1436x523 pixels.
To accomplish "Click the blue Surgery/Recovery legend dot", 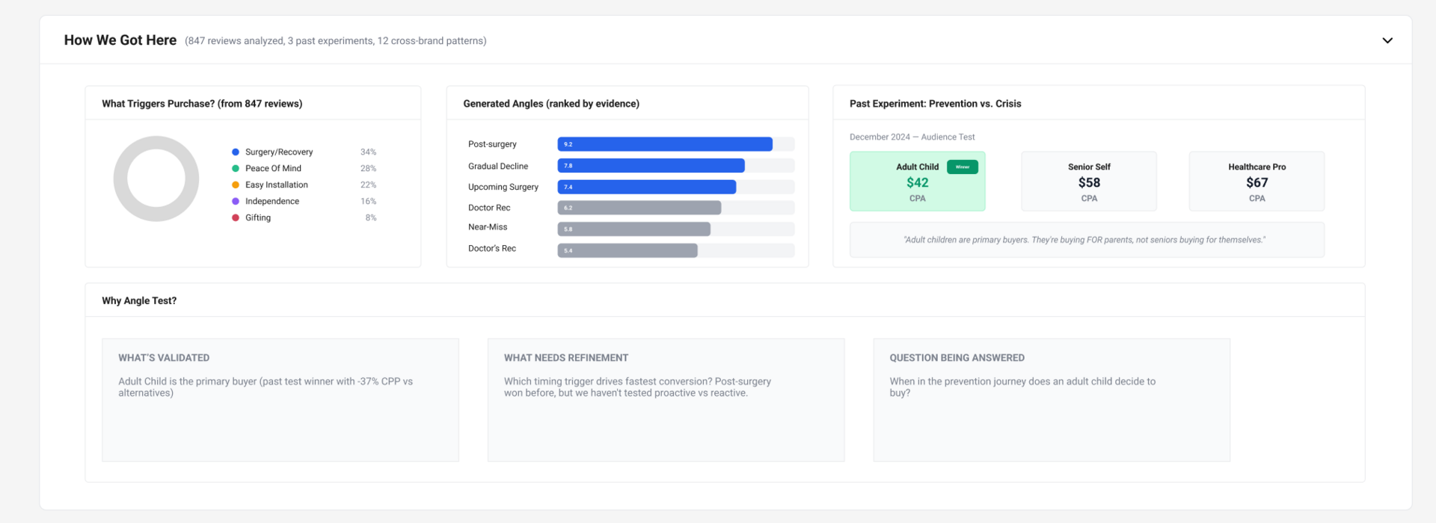I will [236, 152].
